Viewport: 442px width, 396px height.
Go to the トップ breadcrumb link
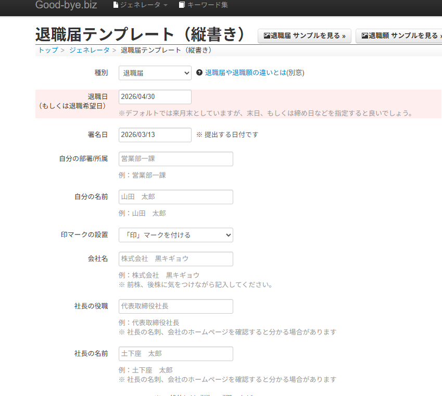[x=48, y=50]
